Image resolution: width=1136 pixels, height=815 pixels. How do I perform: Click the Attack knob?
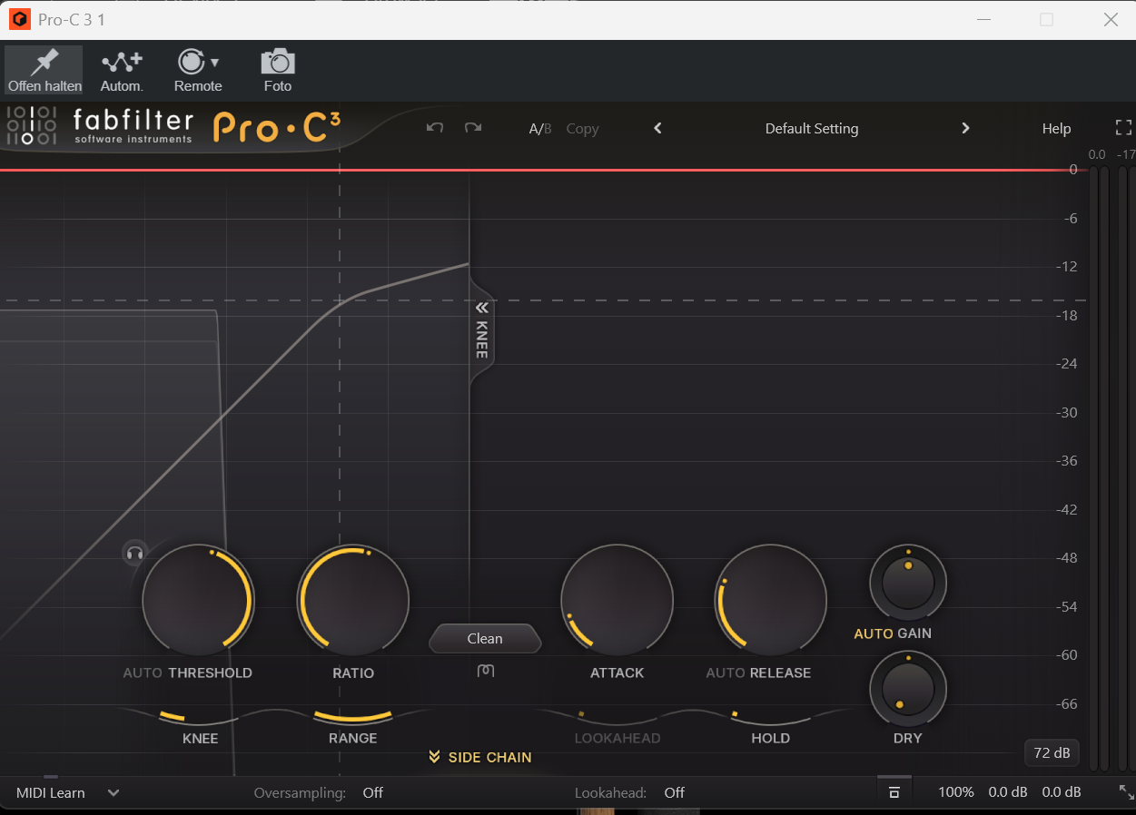coord(617,600)
